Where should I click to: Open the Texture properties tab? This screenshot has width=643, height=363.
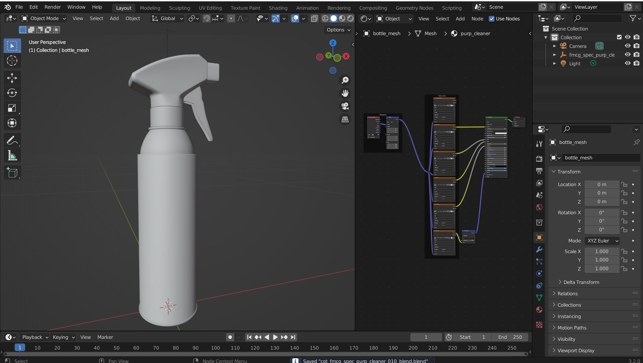tap(539, 325)
